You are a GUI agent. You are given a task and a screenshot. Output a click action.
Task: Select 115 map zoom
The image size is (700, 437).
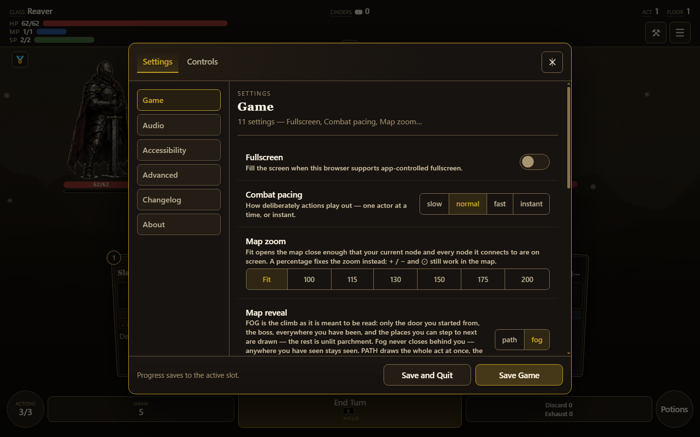[x=352, y=279]
